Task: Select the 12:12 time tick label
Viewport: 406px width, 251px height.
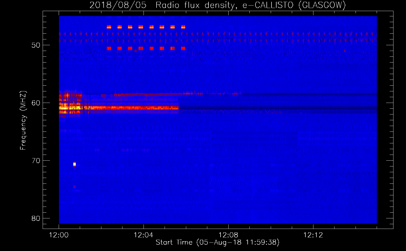Action: 313,235
